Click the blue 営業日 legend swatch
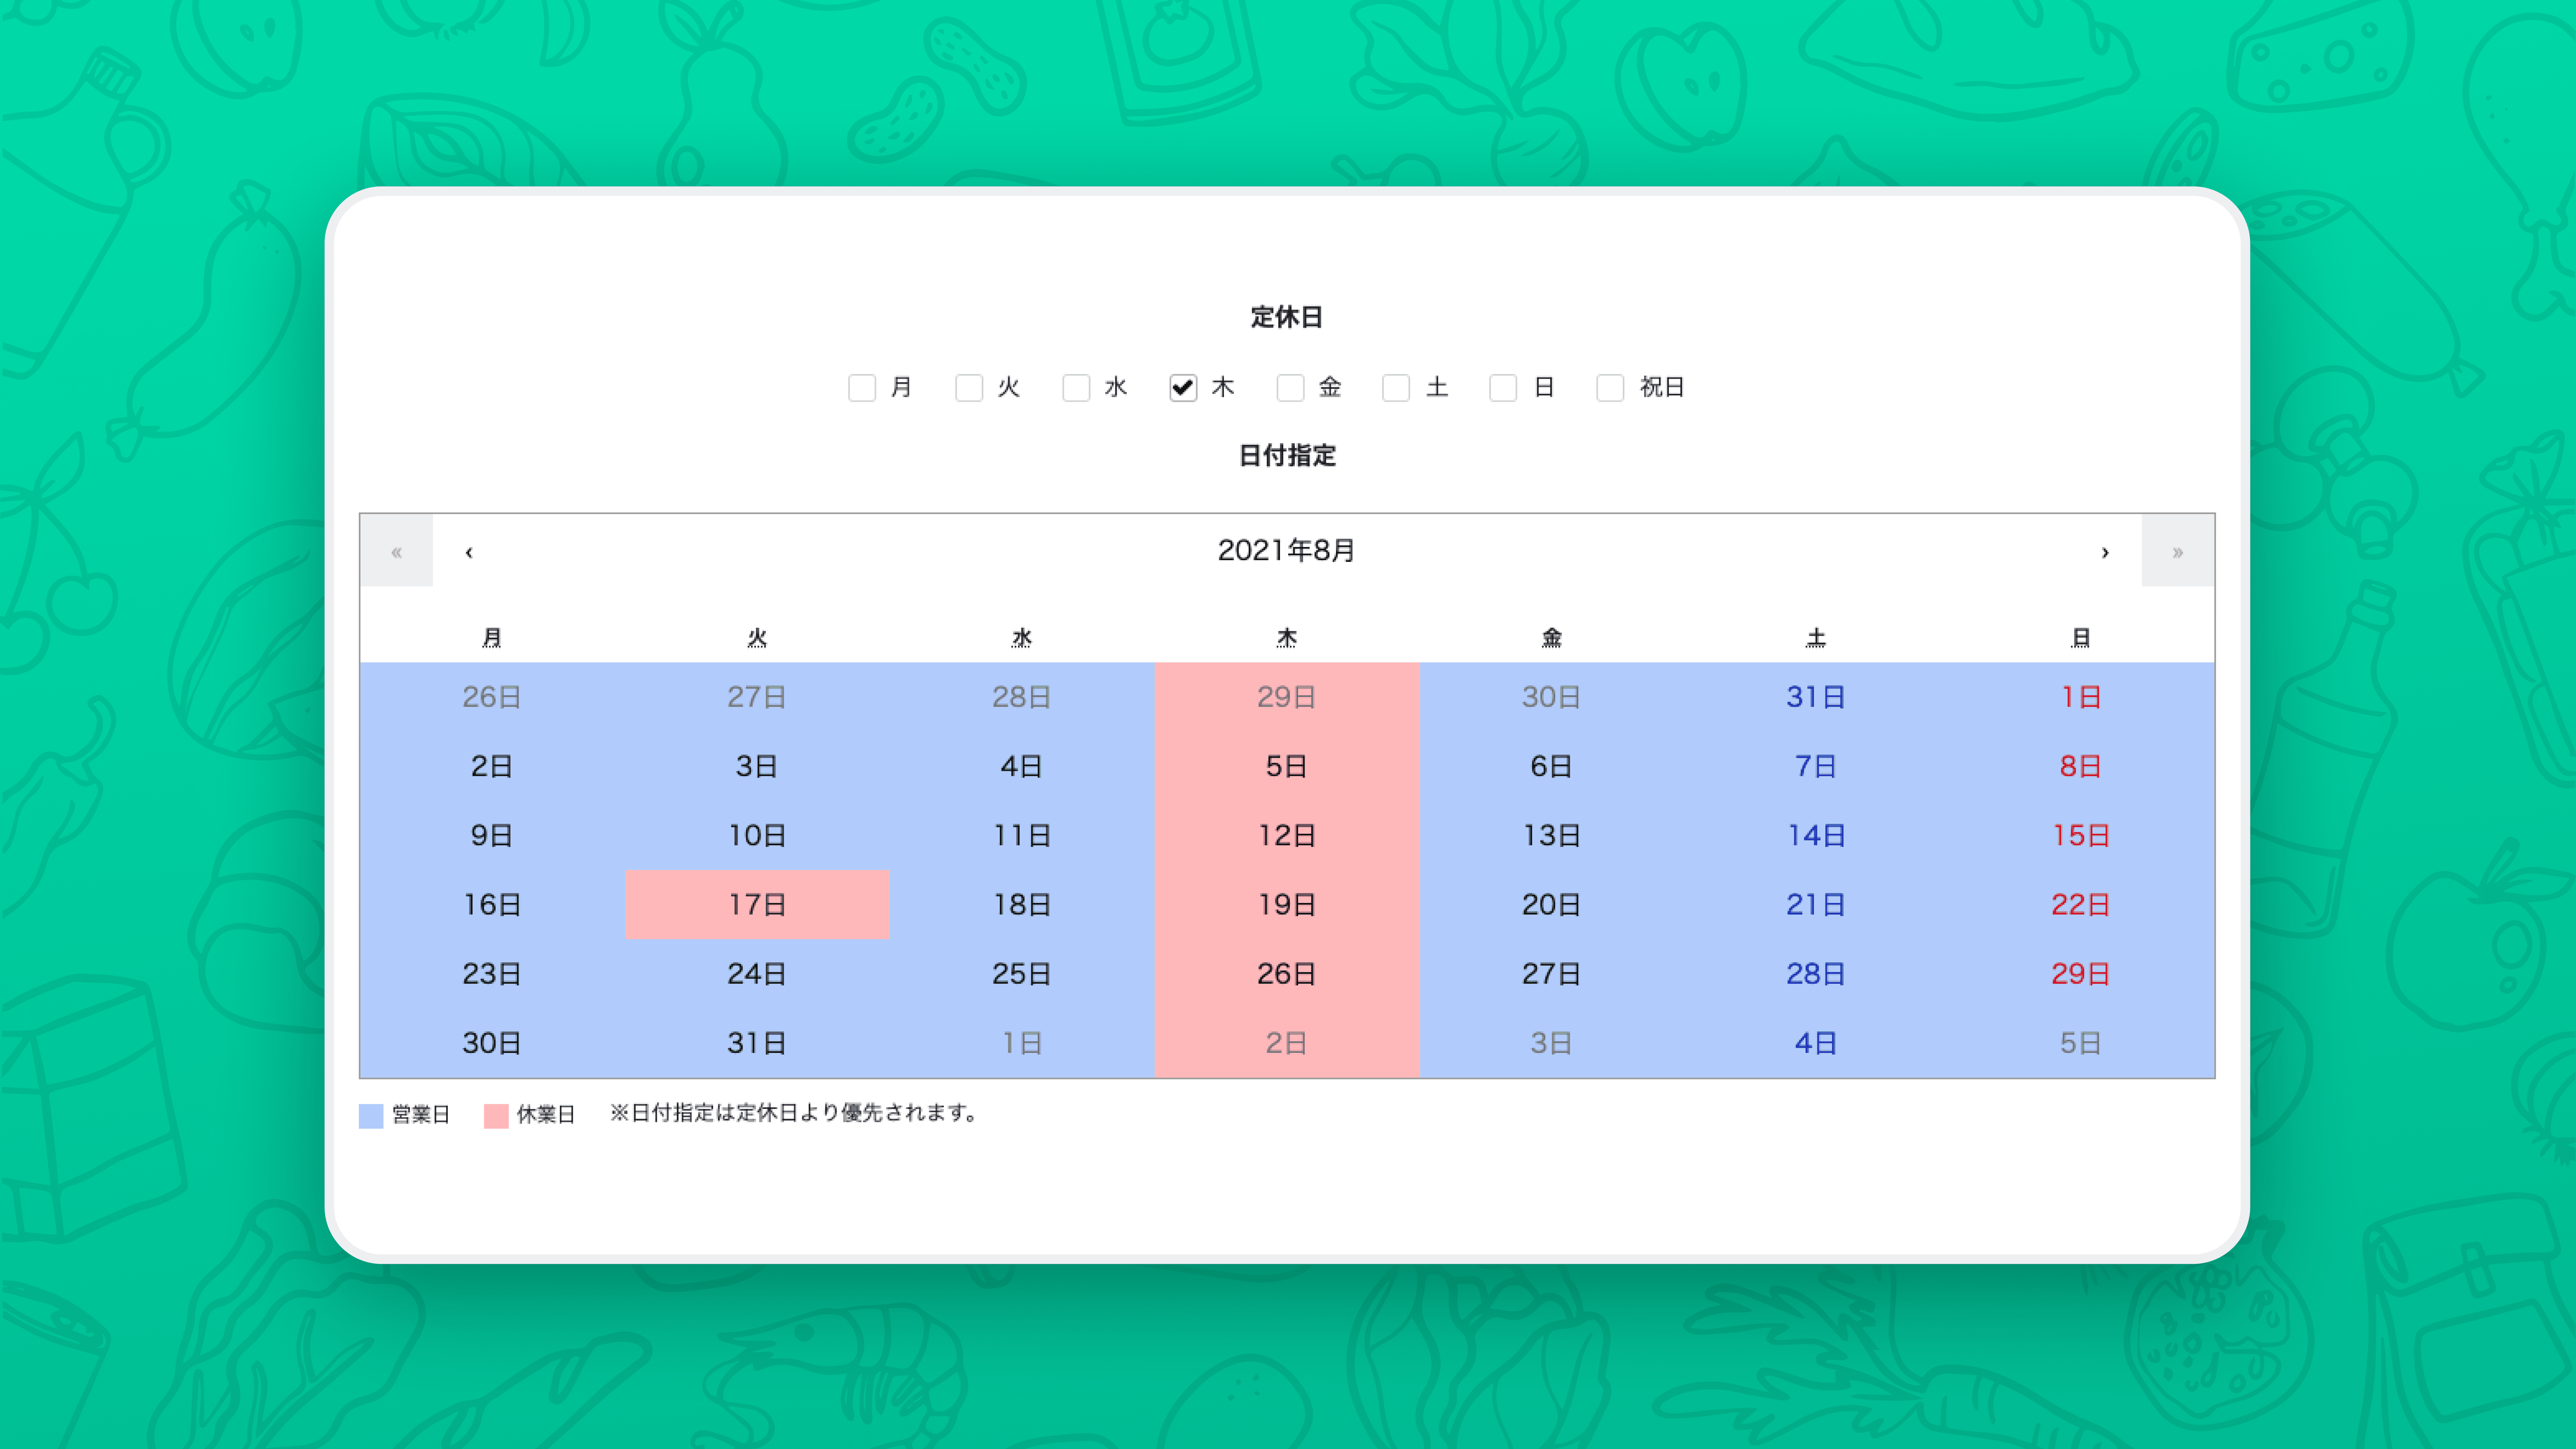2576x1449 pixels. click(x=371, y=1116)
